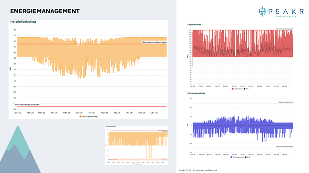Screen dimensions: 309x173
Task: Click the black AVG dot under blue chart
Action: (x=246, y=157)
